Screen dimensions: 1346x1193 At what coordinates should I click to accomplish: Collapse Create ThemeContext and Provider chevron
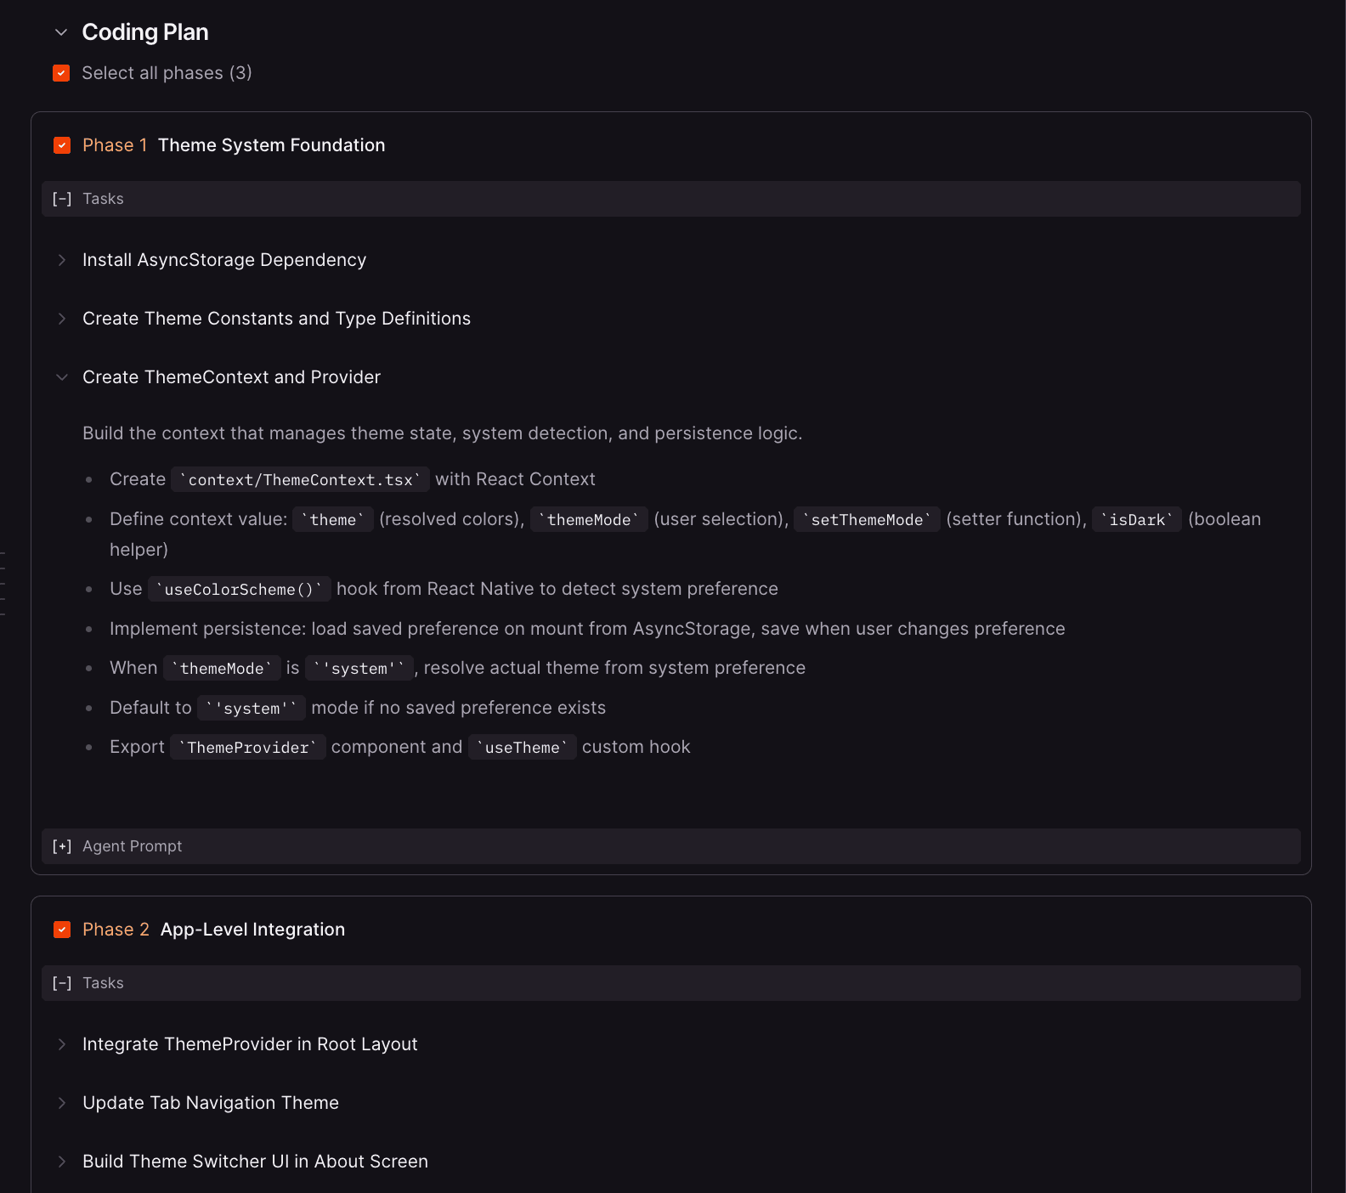pos(62,377)
